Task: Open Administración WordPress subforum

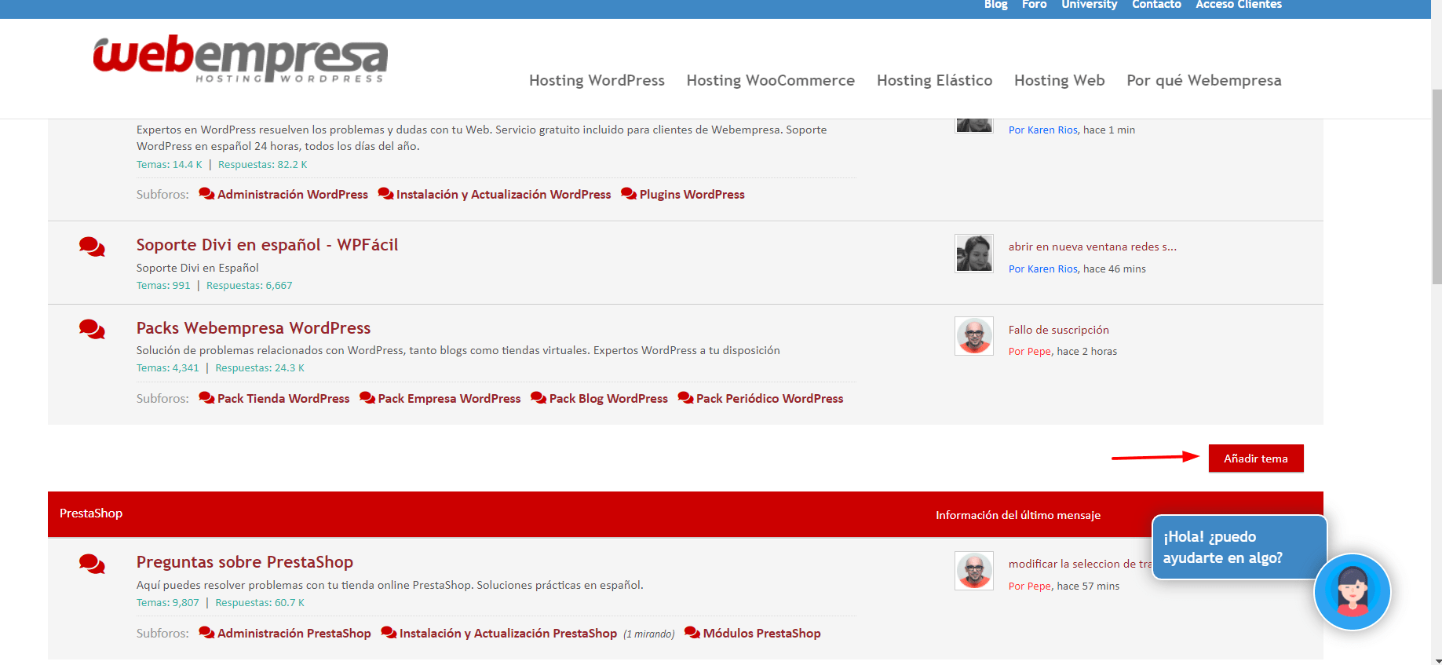Action: [x=293, y=195]
